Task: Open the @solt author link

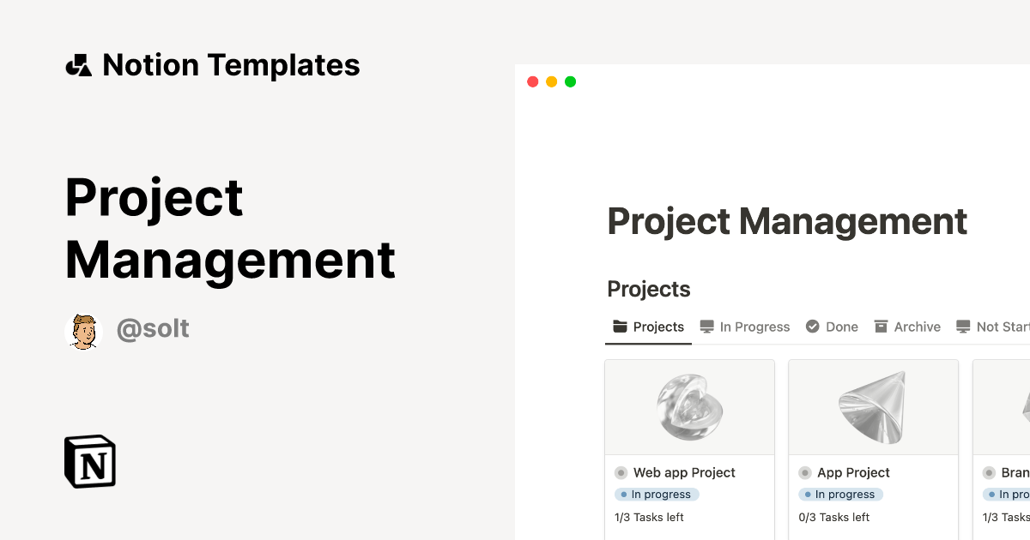Action: [153, 329]
